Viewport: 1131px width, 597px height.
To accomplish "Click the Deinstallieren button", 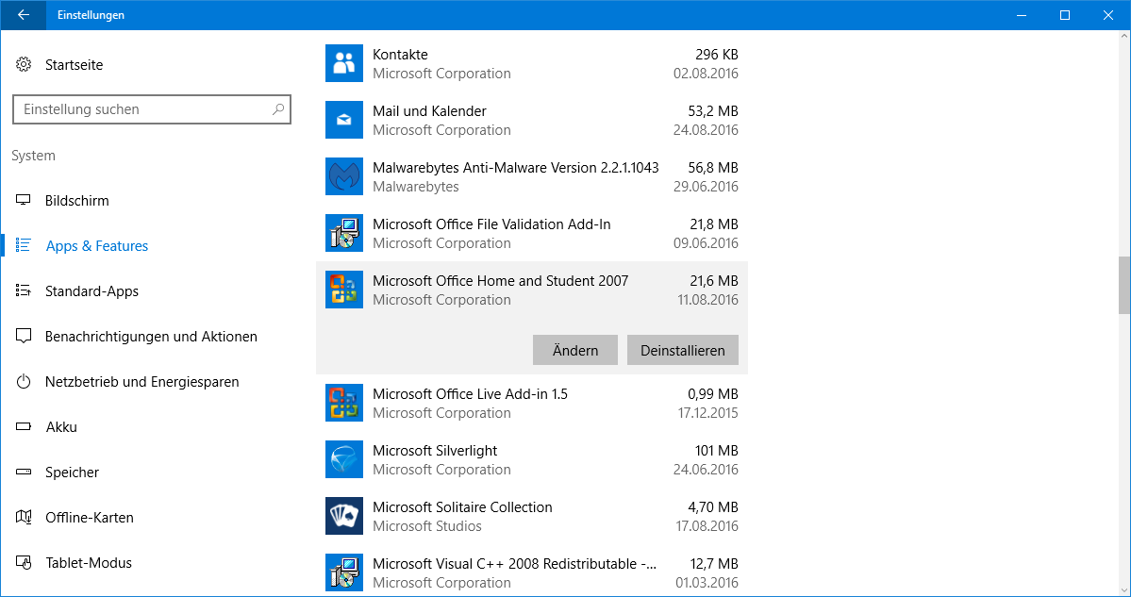I will tap(682, 351).
